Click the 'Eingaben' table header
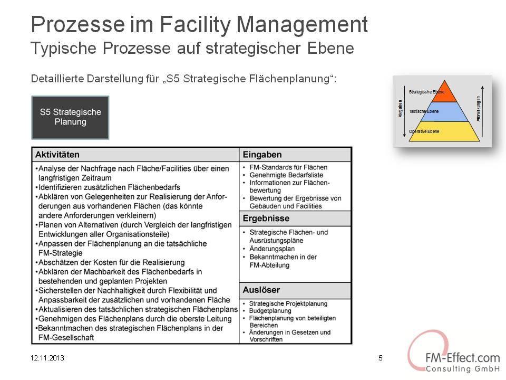 point(295,155)
